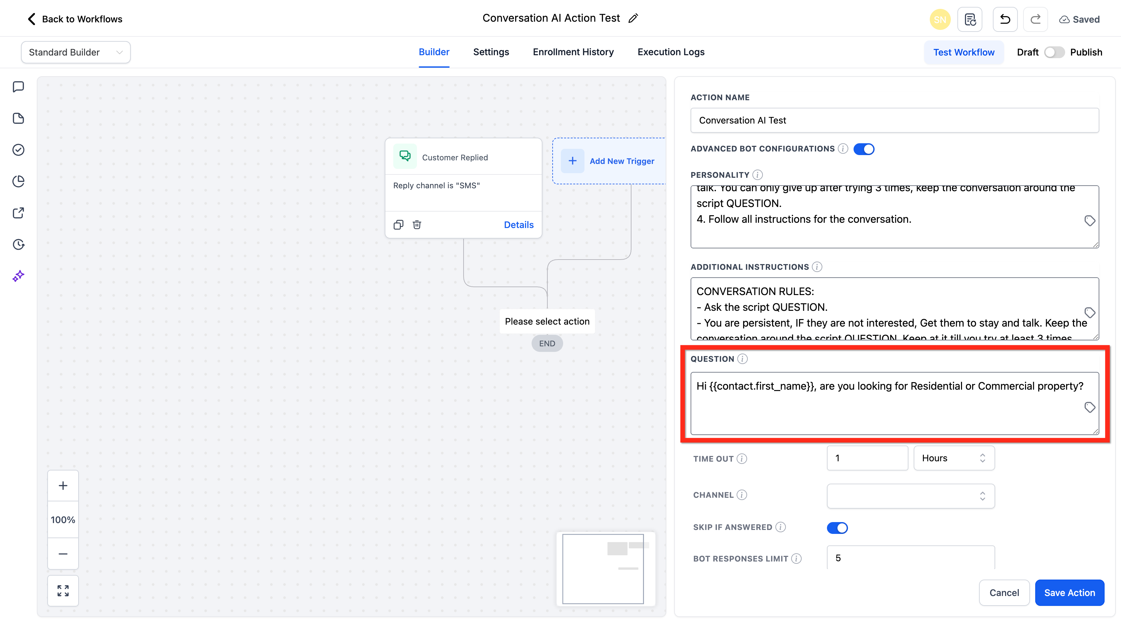Screen dimensions: 1121x619
Task: Insert custom value tag in Question field
Action: (1089, 407)
